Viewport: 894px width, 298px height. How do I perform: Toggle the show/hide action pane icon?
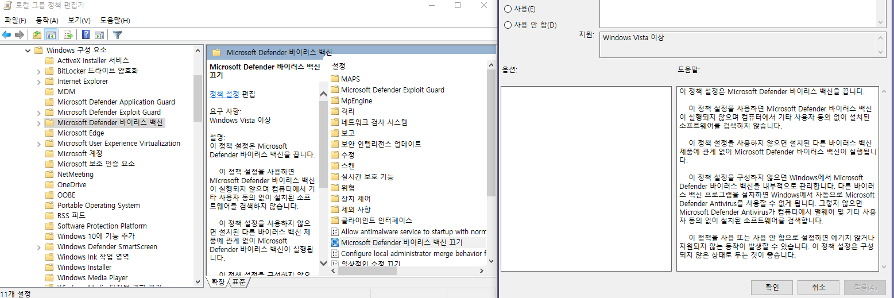point(99,34)
